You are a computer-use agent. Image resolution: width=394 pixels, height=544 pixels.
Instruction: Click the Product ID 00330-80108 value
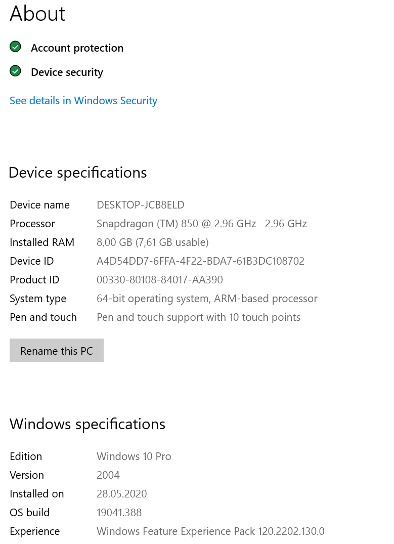tap(159, 280)
